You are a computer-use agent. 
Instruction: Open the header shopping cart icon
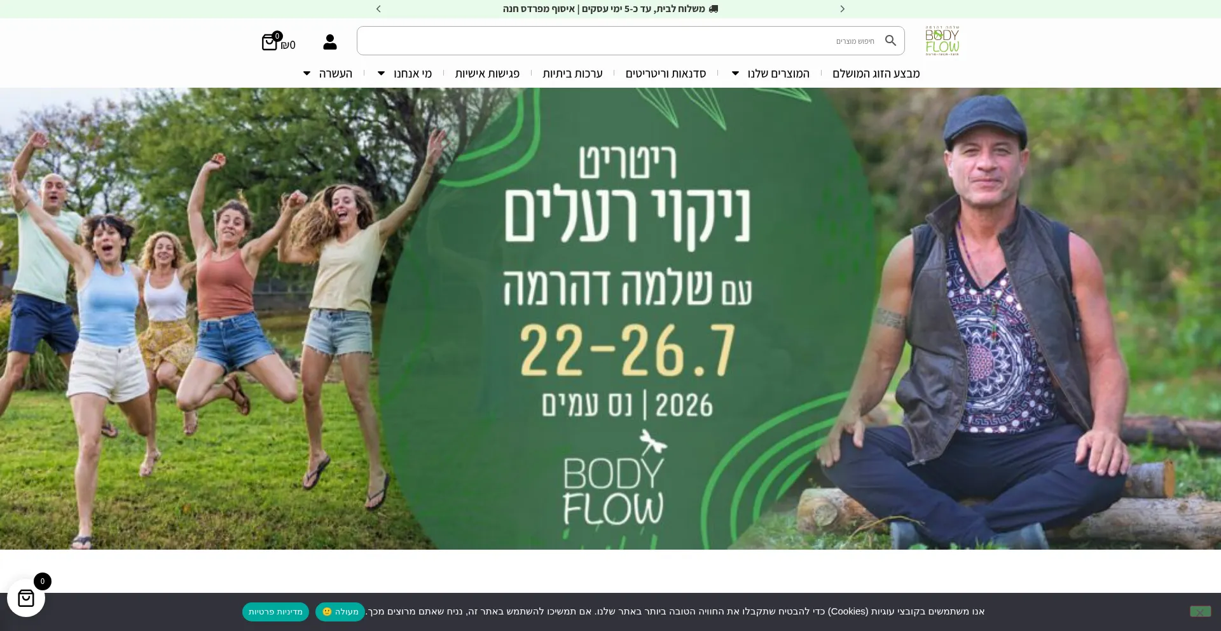pyautogui.click(x=270, y=42)
